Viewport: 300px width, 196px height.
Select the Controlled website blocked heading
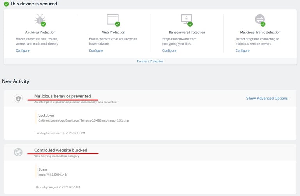[x=61, y=150]
